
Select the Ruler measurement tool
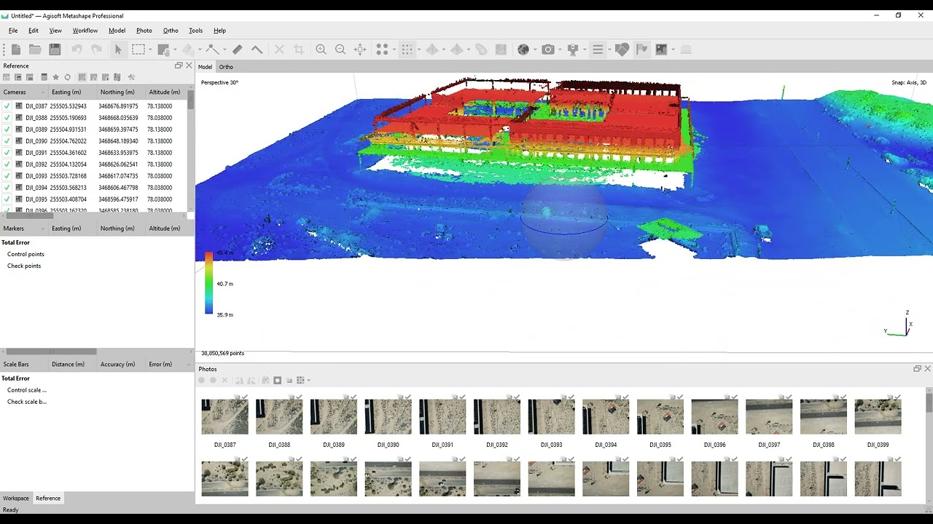coord(237,49)
